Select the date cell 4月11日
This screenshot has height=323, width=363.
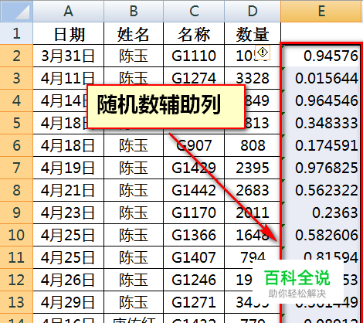click(x=69, y=78)
